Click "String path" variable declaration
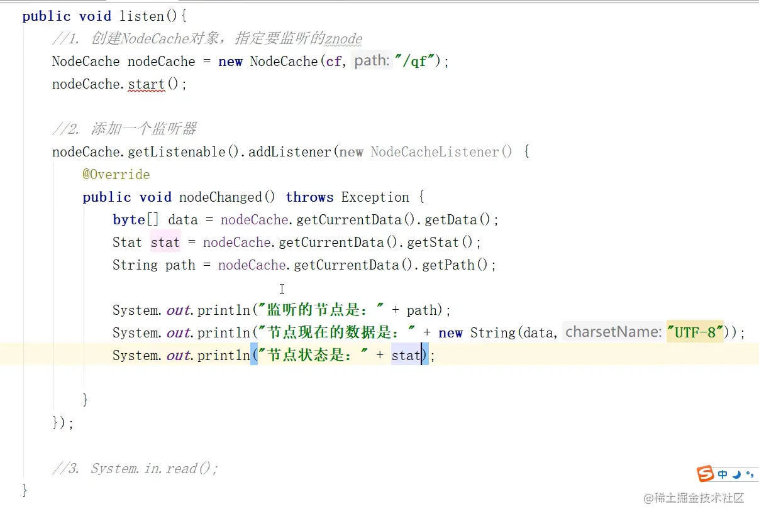Viewport: 759px width, 519px height. pos(154,265)
